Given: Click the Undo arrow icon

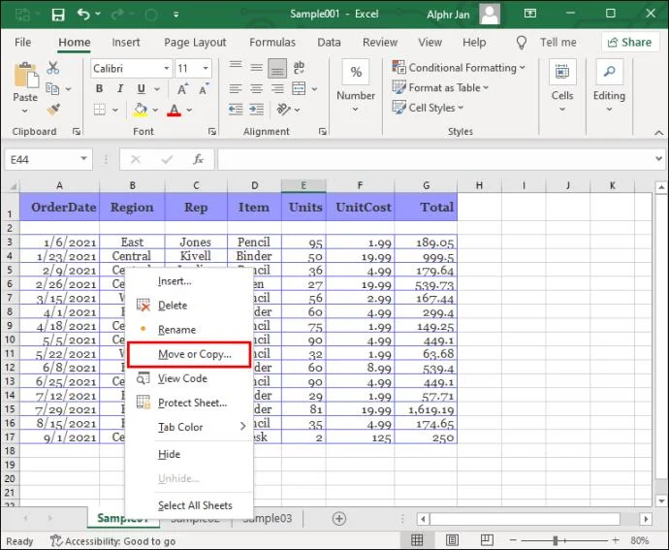Looking at the screenshot, I should (83, 15).
